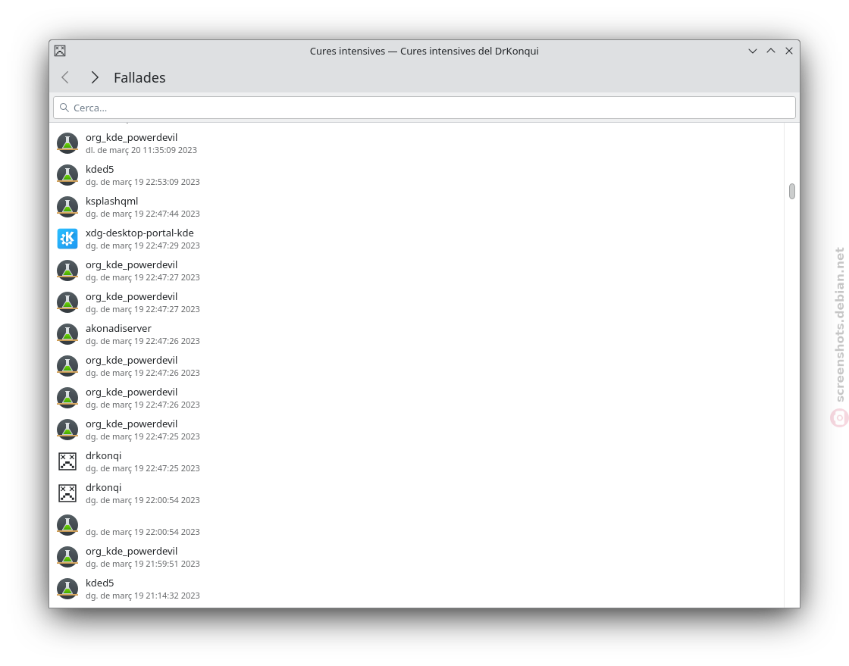This screenshot has height=666, width=849.
Task: Select the drkonqi entry at 22:00:54
Action: tap(417, 493)
